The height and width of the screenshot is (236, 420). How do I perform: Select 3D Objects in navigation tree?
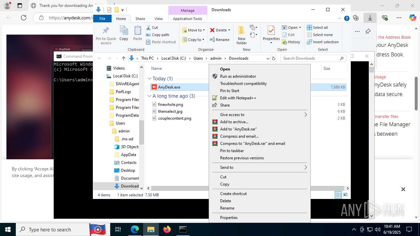coord(130,147)
